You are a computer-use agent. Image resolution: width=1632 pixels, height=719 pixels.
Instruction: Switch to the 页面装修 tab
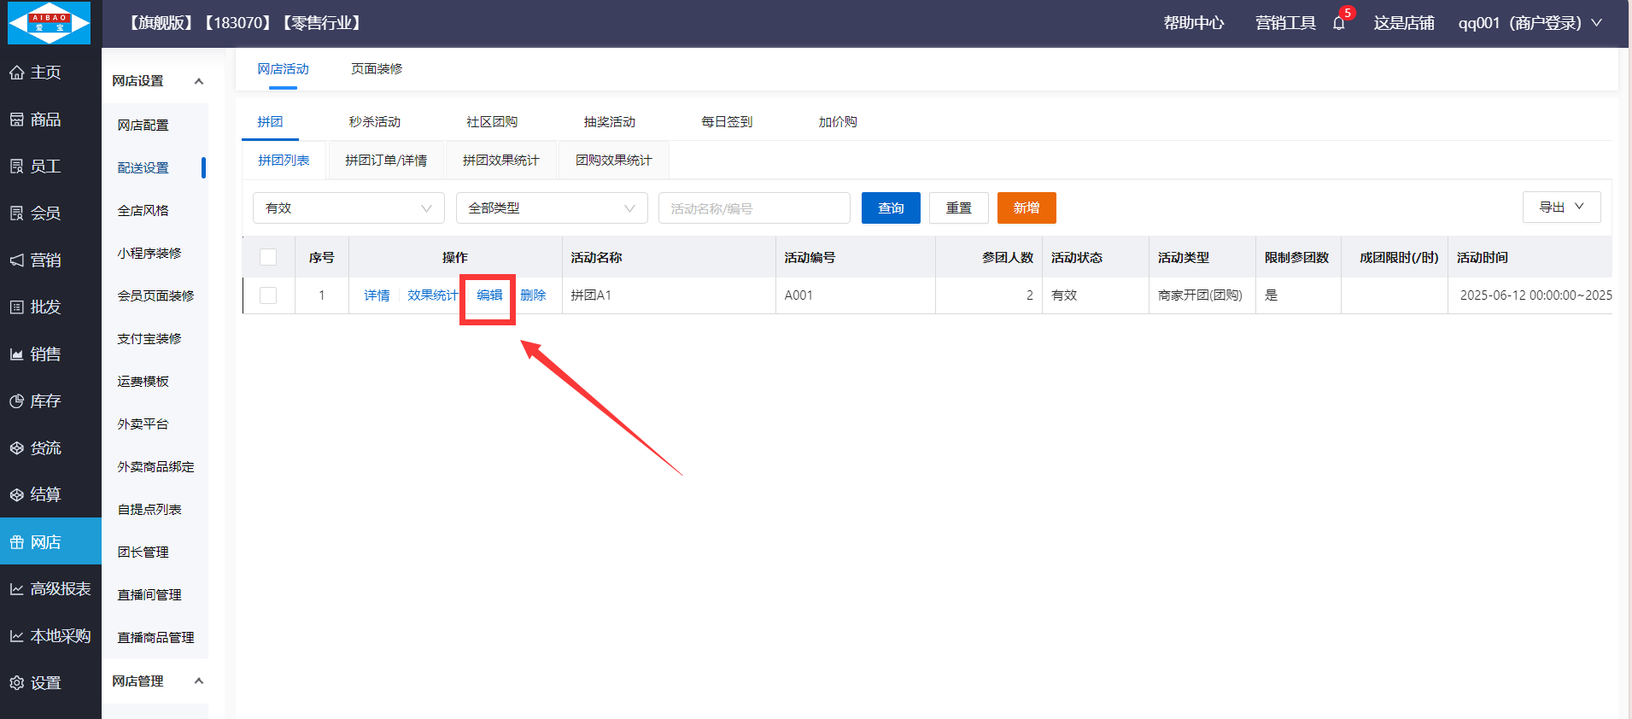(x=376, y=69)
